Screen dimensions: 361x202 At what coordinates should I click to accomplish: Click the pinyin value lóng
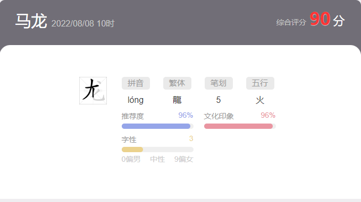136,100
